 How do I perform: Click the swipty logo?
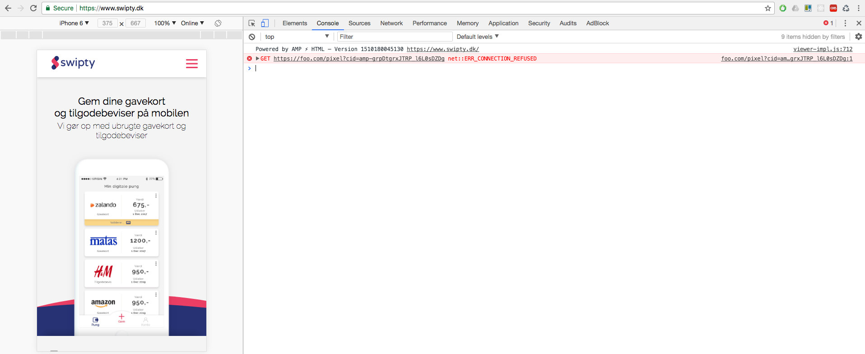73,63
